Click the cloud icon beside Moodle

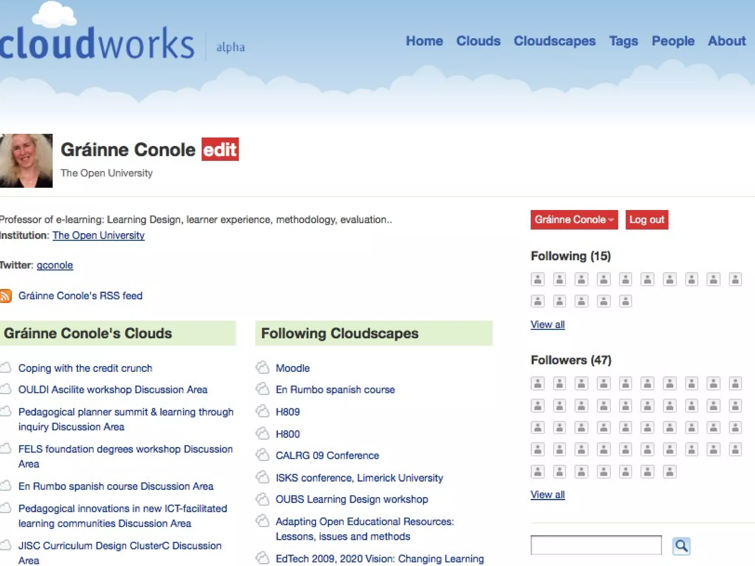(262, 368)
